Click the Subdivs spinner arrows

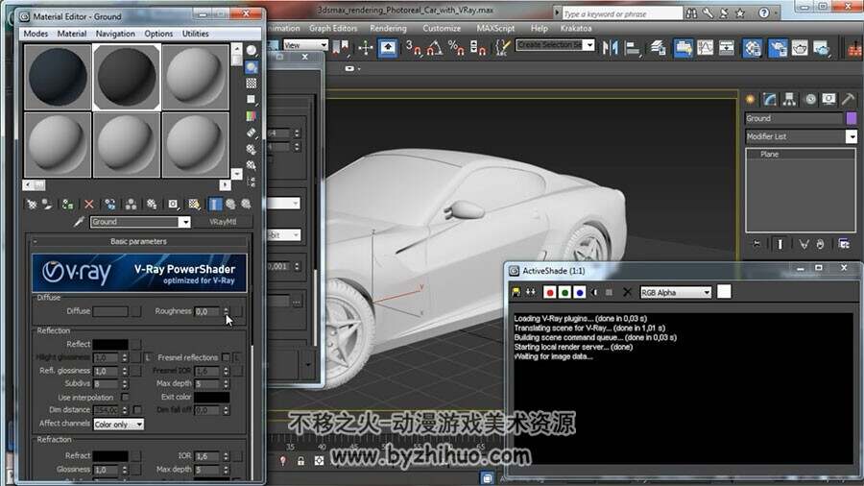pyautogui.click(x=125, y=383)
